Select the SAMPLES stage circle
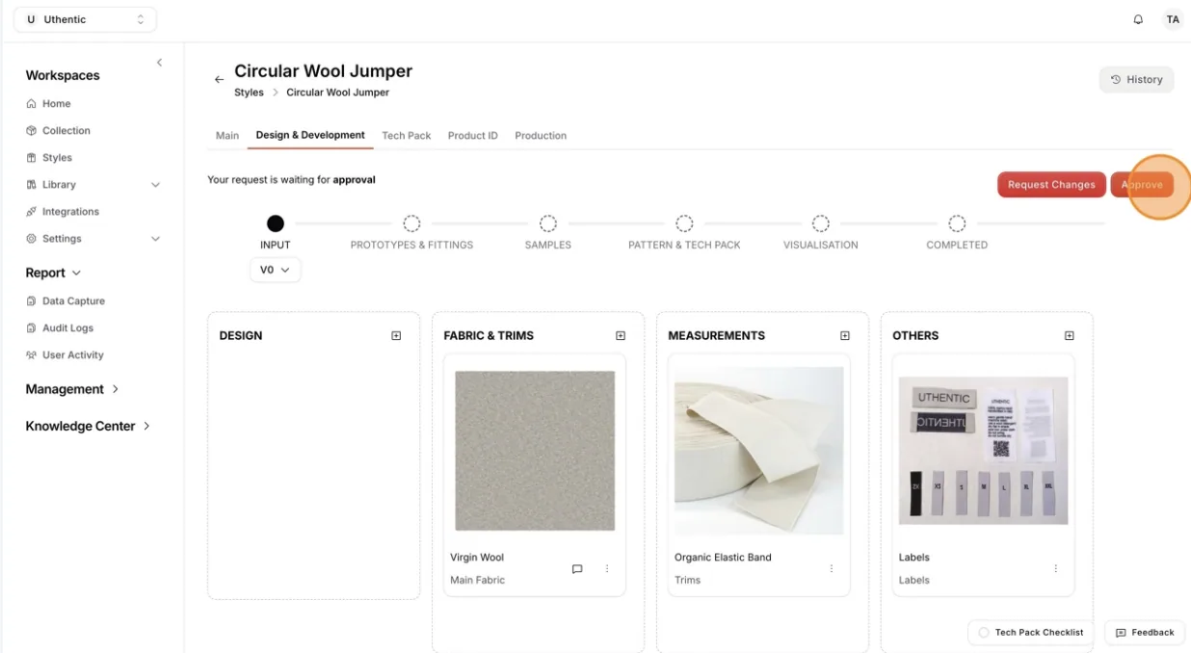 [548, 223]
